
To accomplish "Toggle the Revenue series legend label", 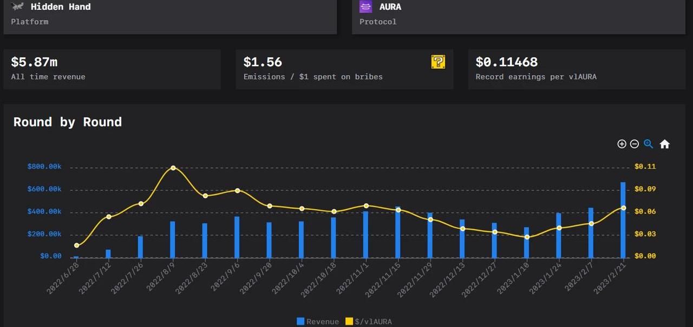I will (x=323, y=322).
